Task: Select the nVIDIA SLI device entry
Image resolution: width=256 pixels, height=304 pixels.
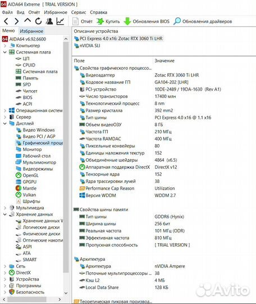Action: 87,46
